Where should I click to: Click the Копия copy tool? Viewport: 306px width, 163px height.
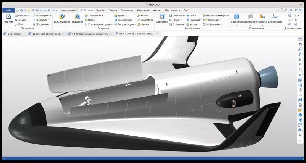[x=142, y=15]
